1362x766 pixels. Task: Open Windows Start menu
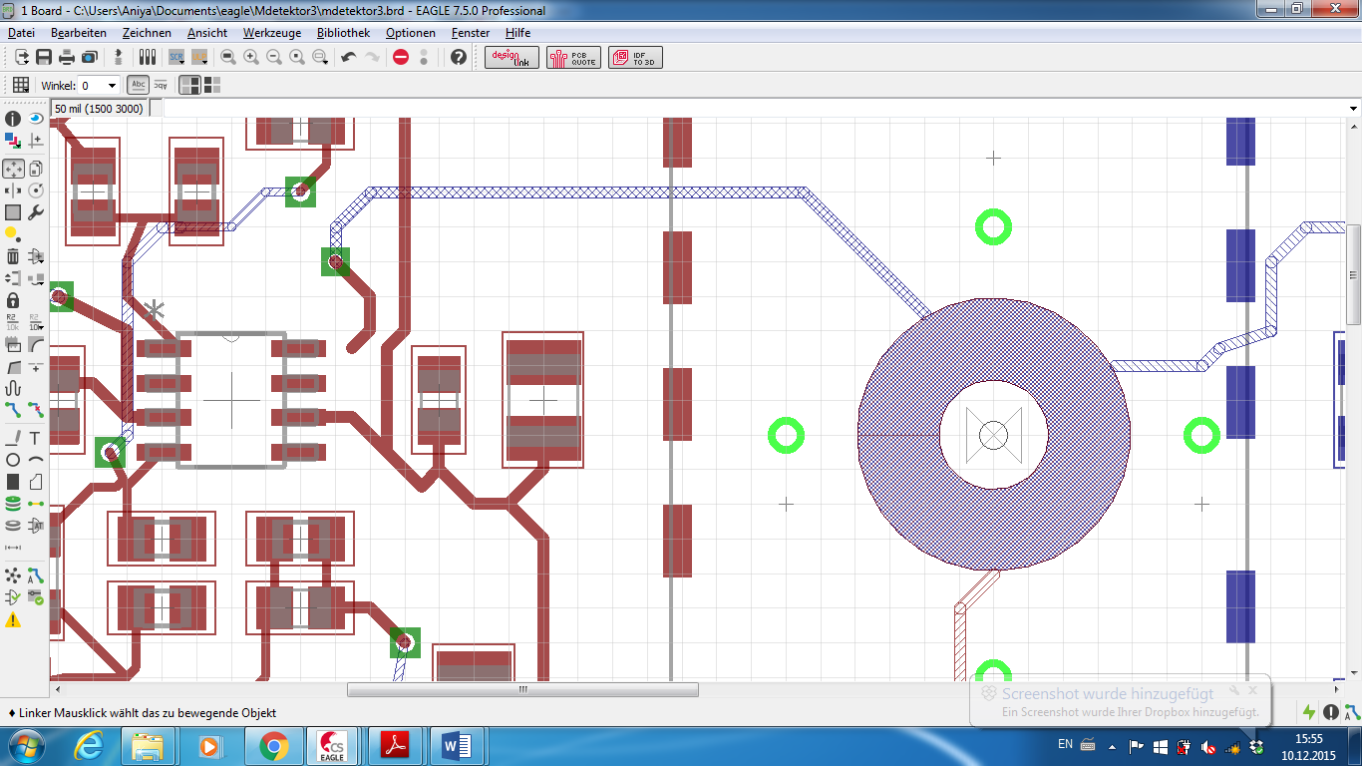[24, 745]
